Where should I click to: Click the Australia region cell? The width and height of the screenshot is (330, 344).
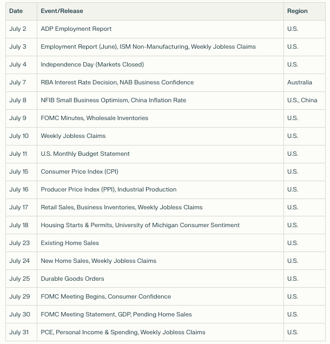300,82
